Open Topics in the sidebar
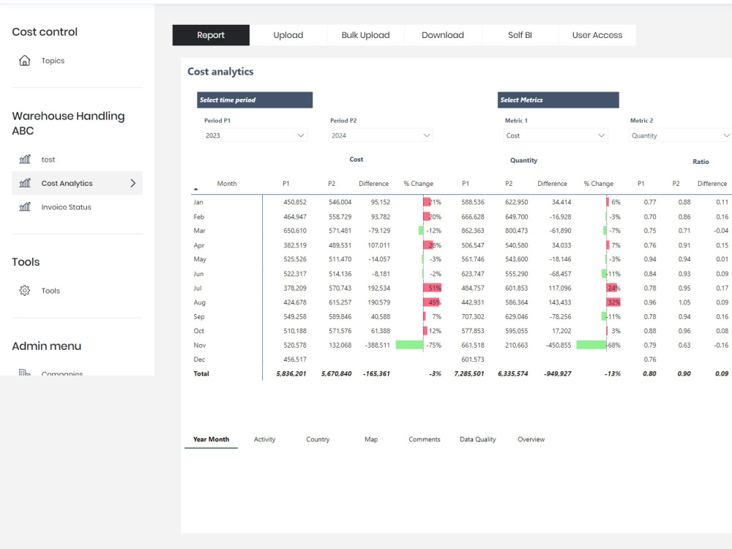Image resolution: width=732 pixels, height=549 pixels. click(x=53, y=61)
